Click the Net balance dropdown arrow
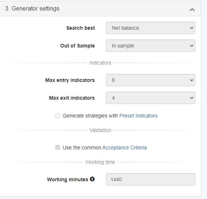Viewport: 207px width, 199px height. click(192, 28)
